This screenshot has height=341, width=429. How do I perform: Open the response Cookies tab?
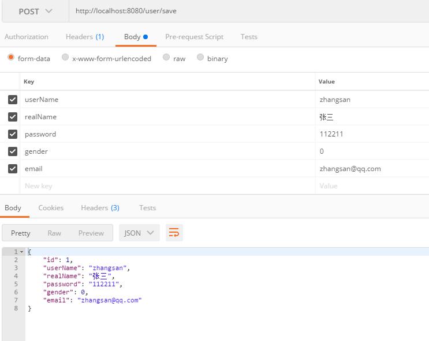coord(51,208)
